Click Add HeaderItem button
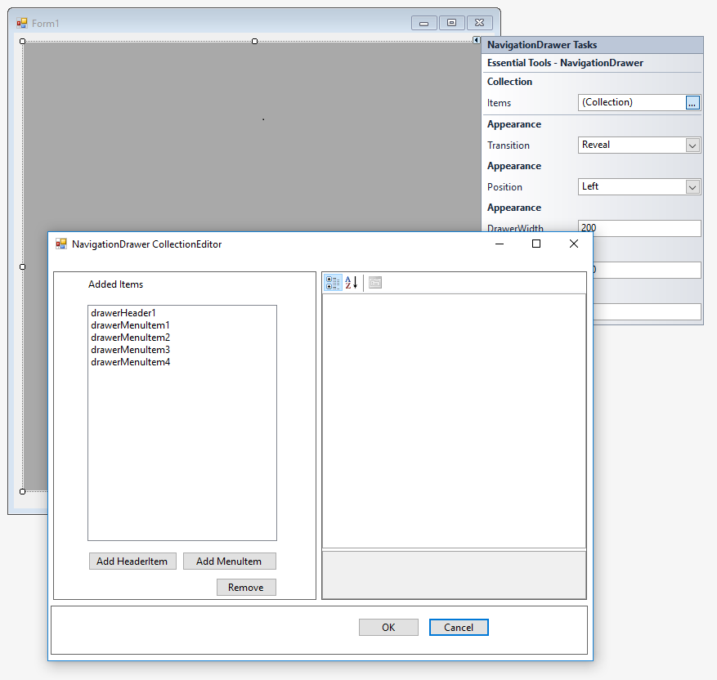Image resolution: width=717 pixels, height=680 pixels. tap(132, 561)
